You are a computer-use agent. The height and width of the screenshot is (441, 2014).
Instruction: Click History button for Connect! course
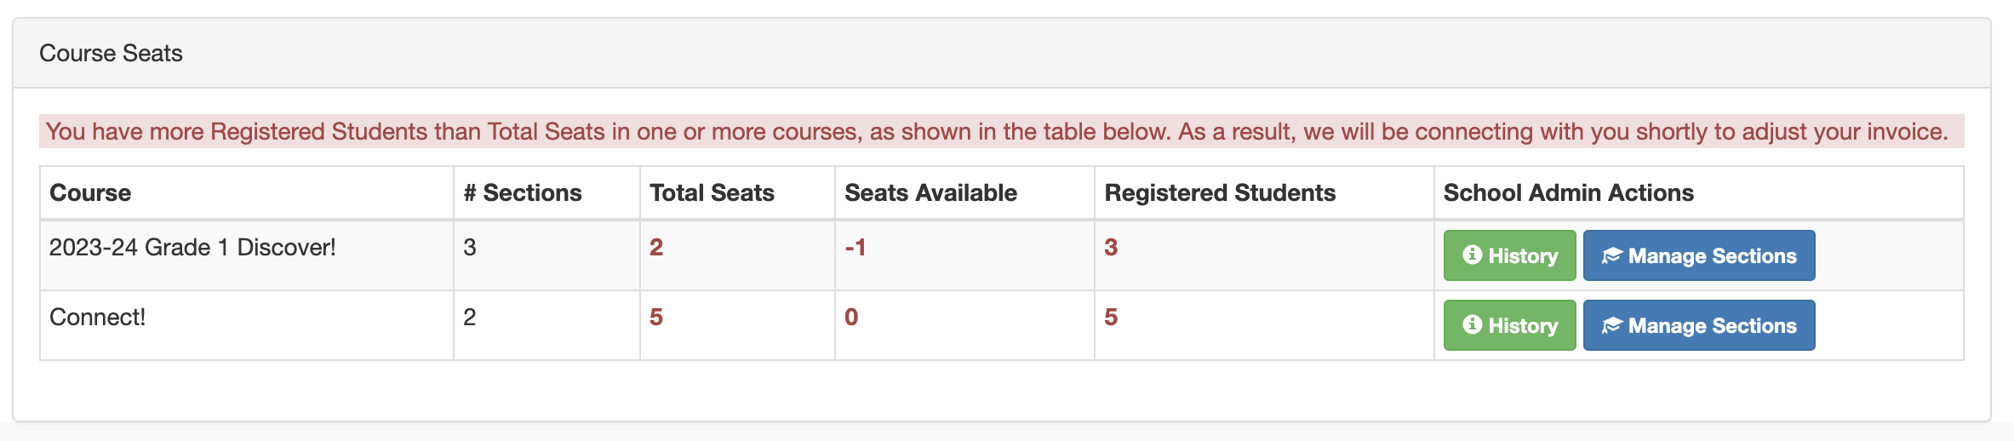click(x=1509, y=325)
